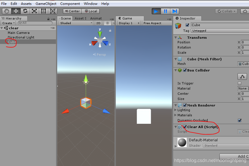
Task: Open the Collab dropdown
Action: [x=226, y=11]
